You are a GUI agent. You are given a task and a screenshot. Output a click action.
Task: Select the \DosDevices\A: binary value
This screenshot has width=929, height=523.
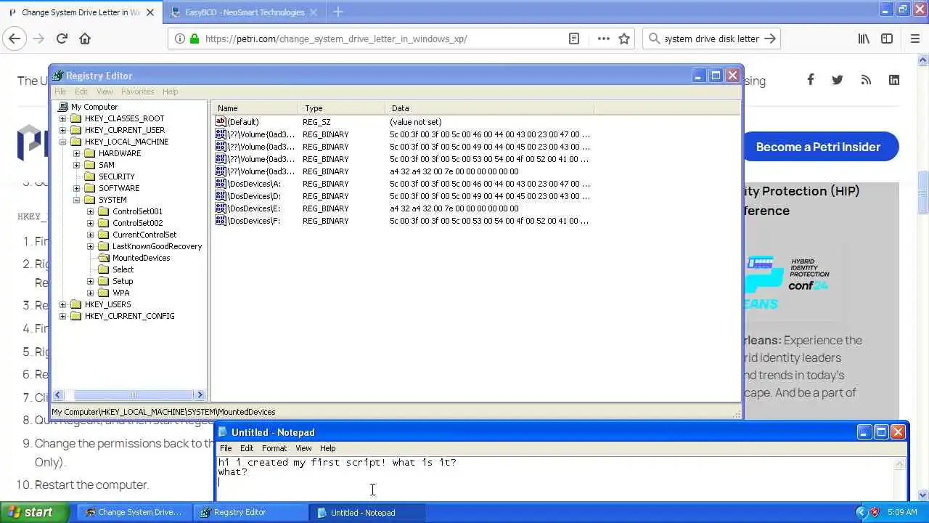pyautogui.click(x=254, y=184)
